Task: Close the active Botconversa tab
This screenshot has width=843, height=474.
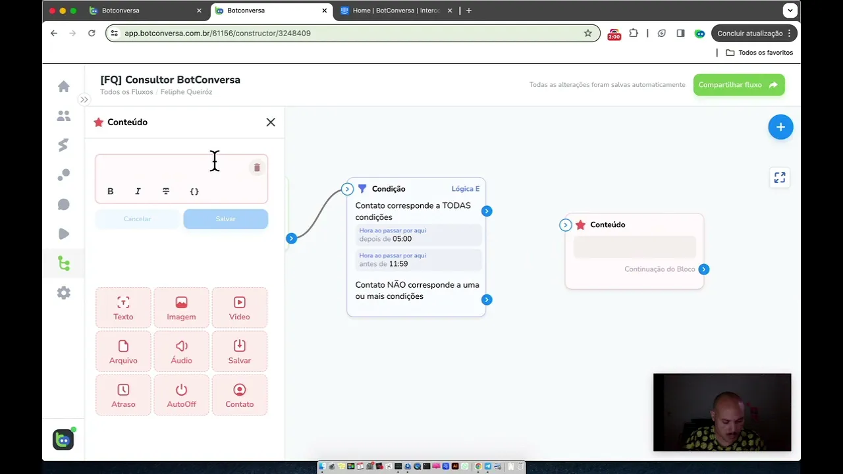Action: [x=324, y=11]
